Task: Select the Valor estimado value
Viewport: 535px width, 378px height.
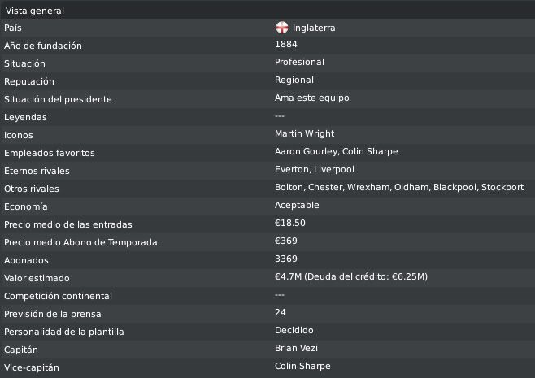Action: pos(350,276)
